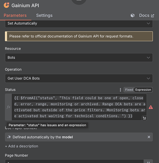
Task: Switch to the Parameters tab
Action: click(15, 15)
